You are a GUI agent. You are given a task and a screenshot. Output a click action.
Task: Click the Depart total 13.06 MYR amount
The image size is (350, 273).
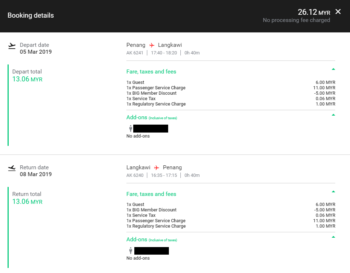[27, 79]
